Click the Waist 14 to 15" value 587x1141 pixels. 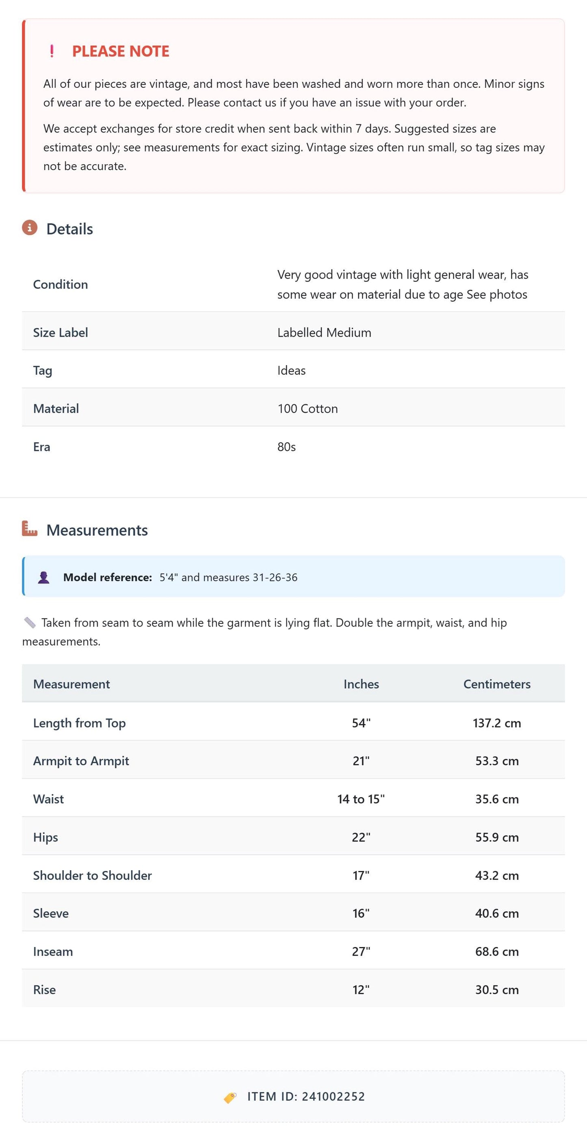[x=361, y=799]
